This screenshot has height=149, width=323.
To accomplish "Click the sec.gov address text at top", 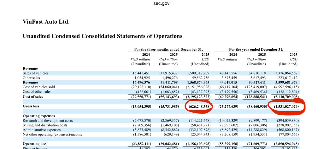I will 161,3.
